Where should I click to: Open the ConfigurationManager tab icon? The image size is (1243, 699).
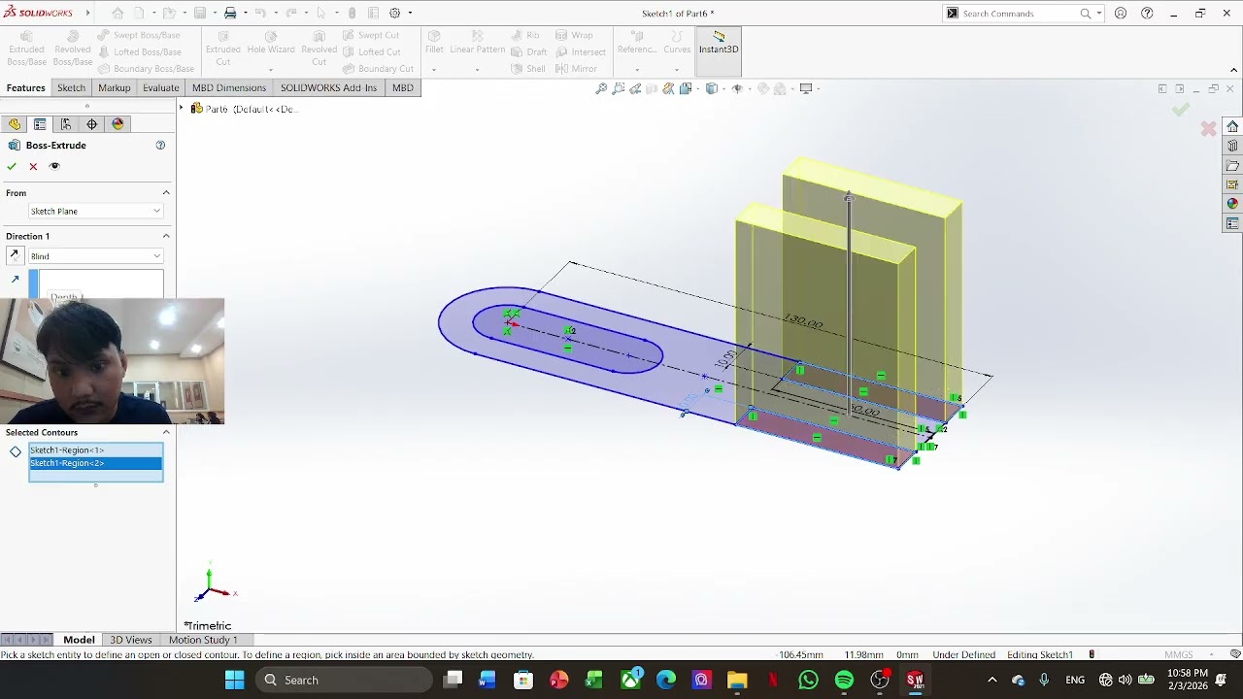[x=66, y=124]
